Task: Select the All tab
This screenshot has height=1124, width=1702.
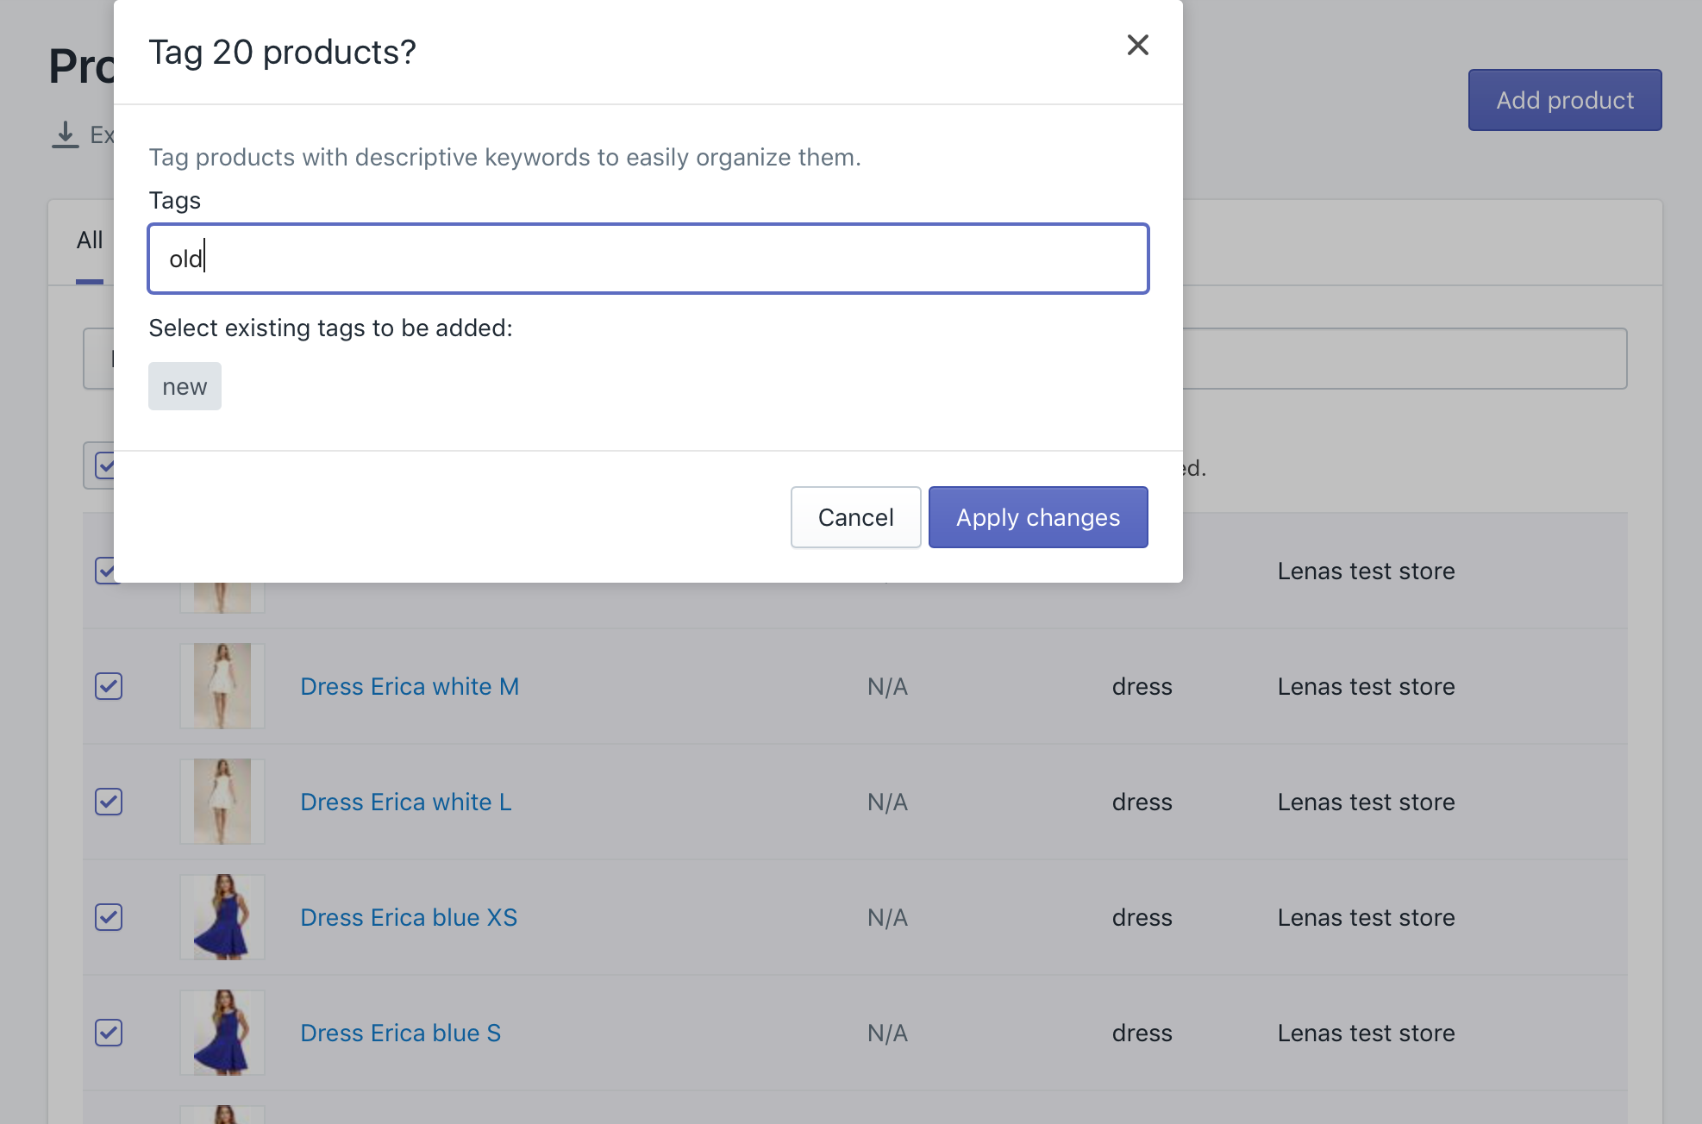Action: click(89, 240)
